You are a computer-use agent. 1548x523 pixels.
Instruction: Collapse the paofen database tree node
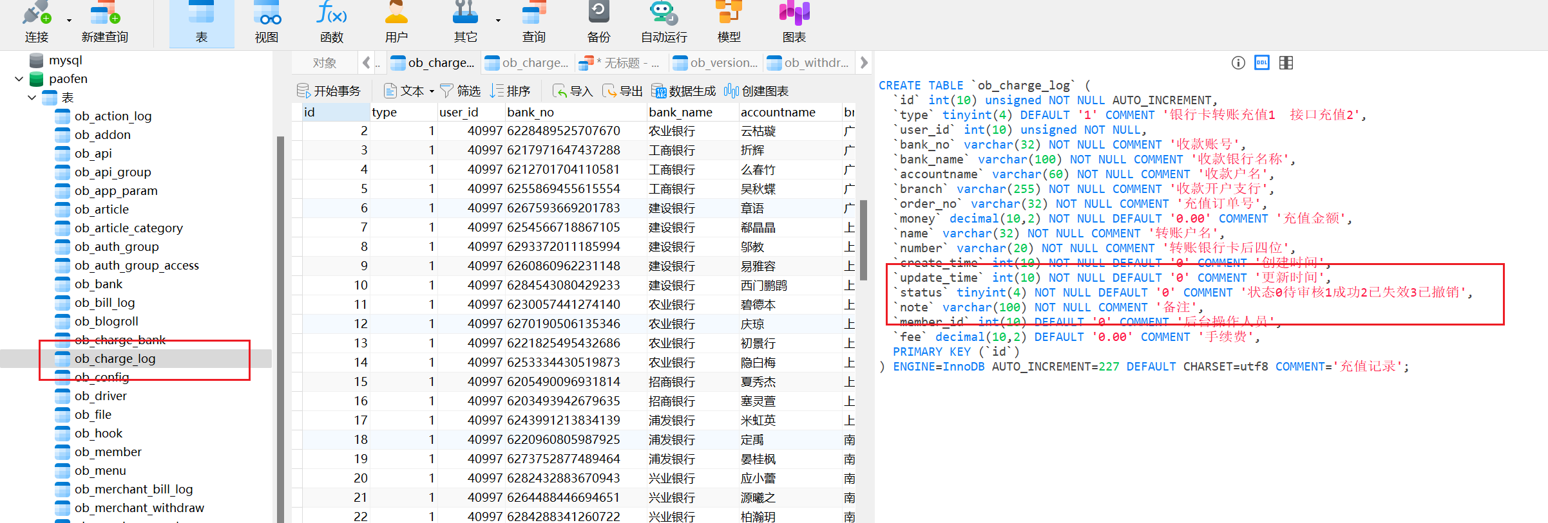19,79
